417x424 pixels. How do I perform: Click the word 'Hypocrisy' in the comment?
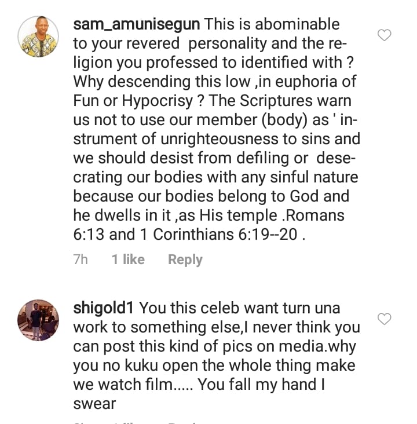point(158,101)
